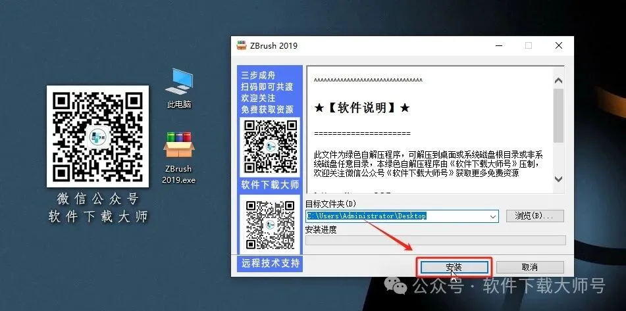Close the ZBrush 2019 installer dialog
This screenshot has width=626, height=311.
pyautogui.click(x=558, y=46)
